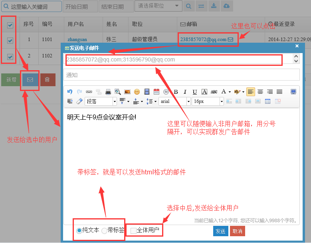
Task: Open the 段落 paragraph format dropdown
Action: 101,101
